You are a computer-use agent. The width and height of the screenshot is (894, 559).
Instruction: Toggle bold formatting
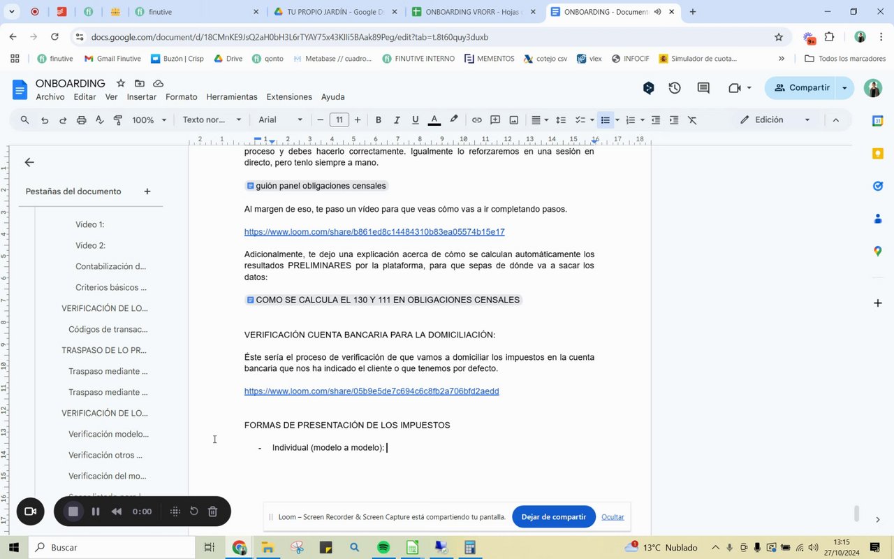(x=379, y=120)
